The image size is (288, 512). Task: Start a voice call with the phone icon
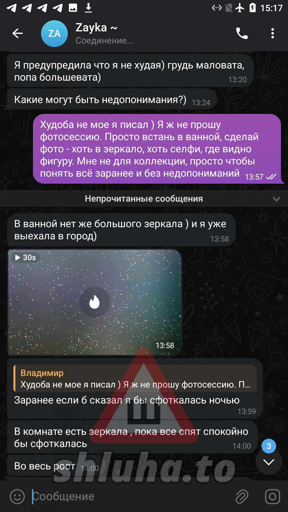242,33
